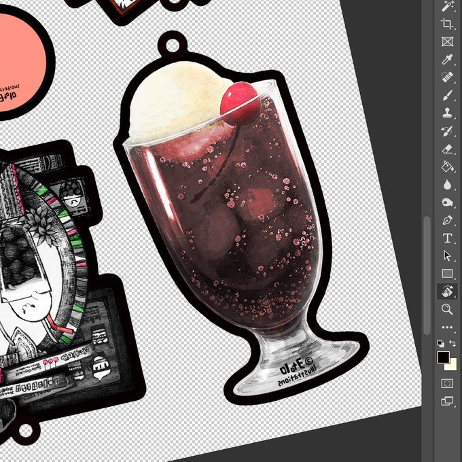462x462 pixels.
Task: Select the Type tool
Action: click(x=447, y=238)
